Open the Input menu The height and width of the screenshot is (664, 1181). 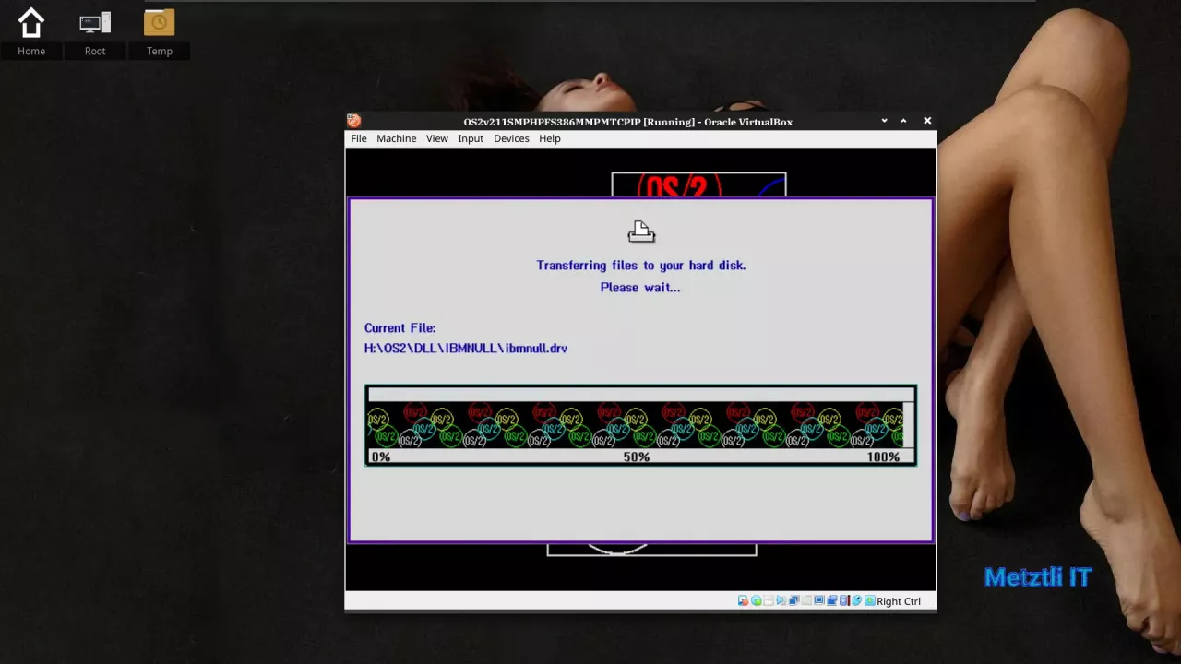(x=471, y=138)
